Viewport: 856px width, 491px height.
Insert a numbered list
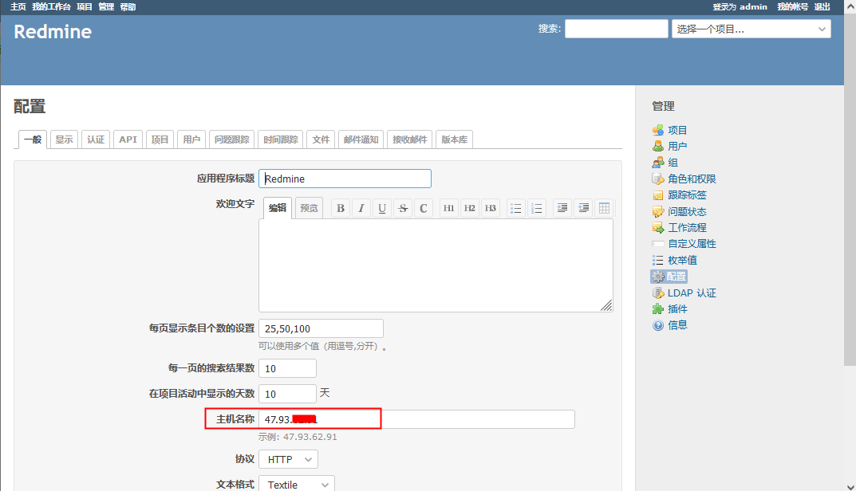[537, 208]
